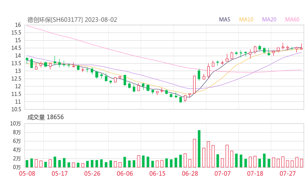Click the 06-06 date axis label
Screen dimensions: 308x183
pyautogui.click(x=125, y=173)
